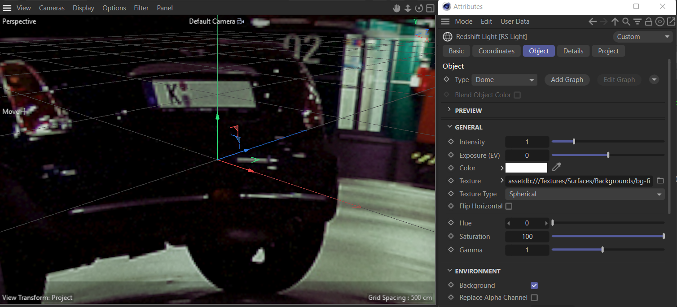
Task: Click the Redshift Light globe icon
Action: click(447, 37)
